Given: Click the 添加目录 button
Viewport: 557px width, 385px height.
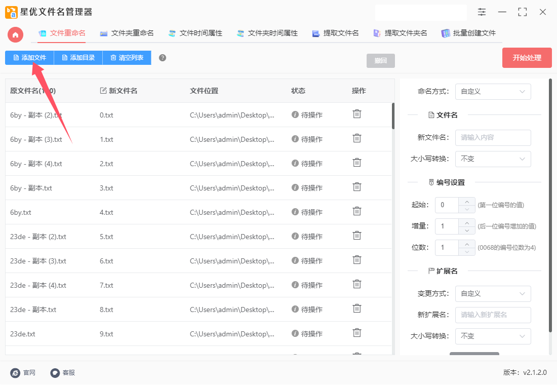Looking at the screenshot, I should 78,58.
